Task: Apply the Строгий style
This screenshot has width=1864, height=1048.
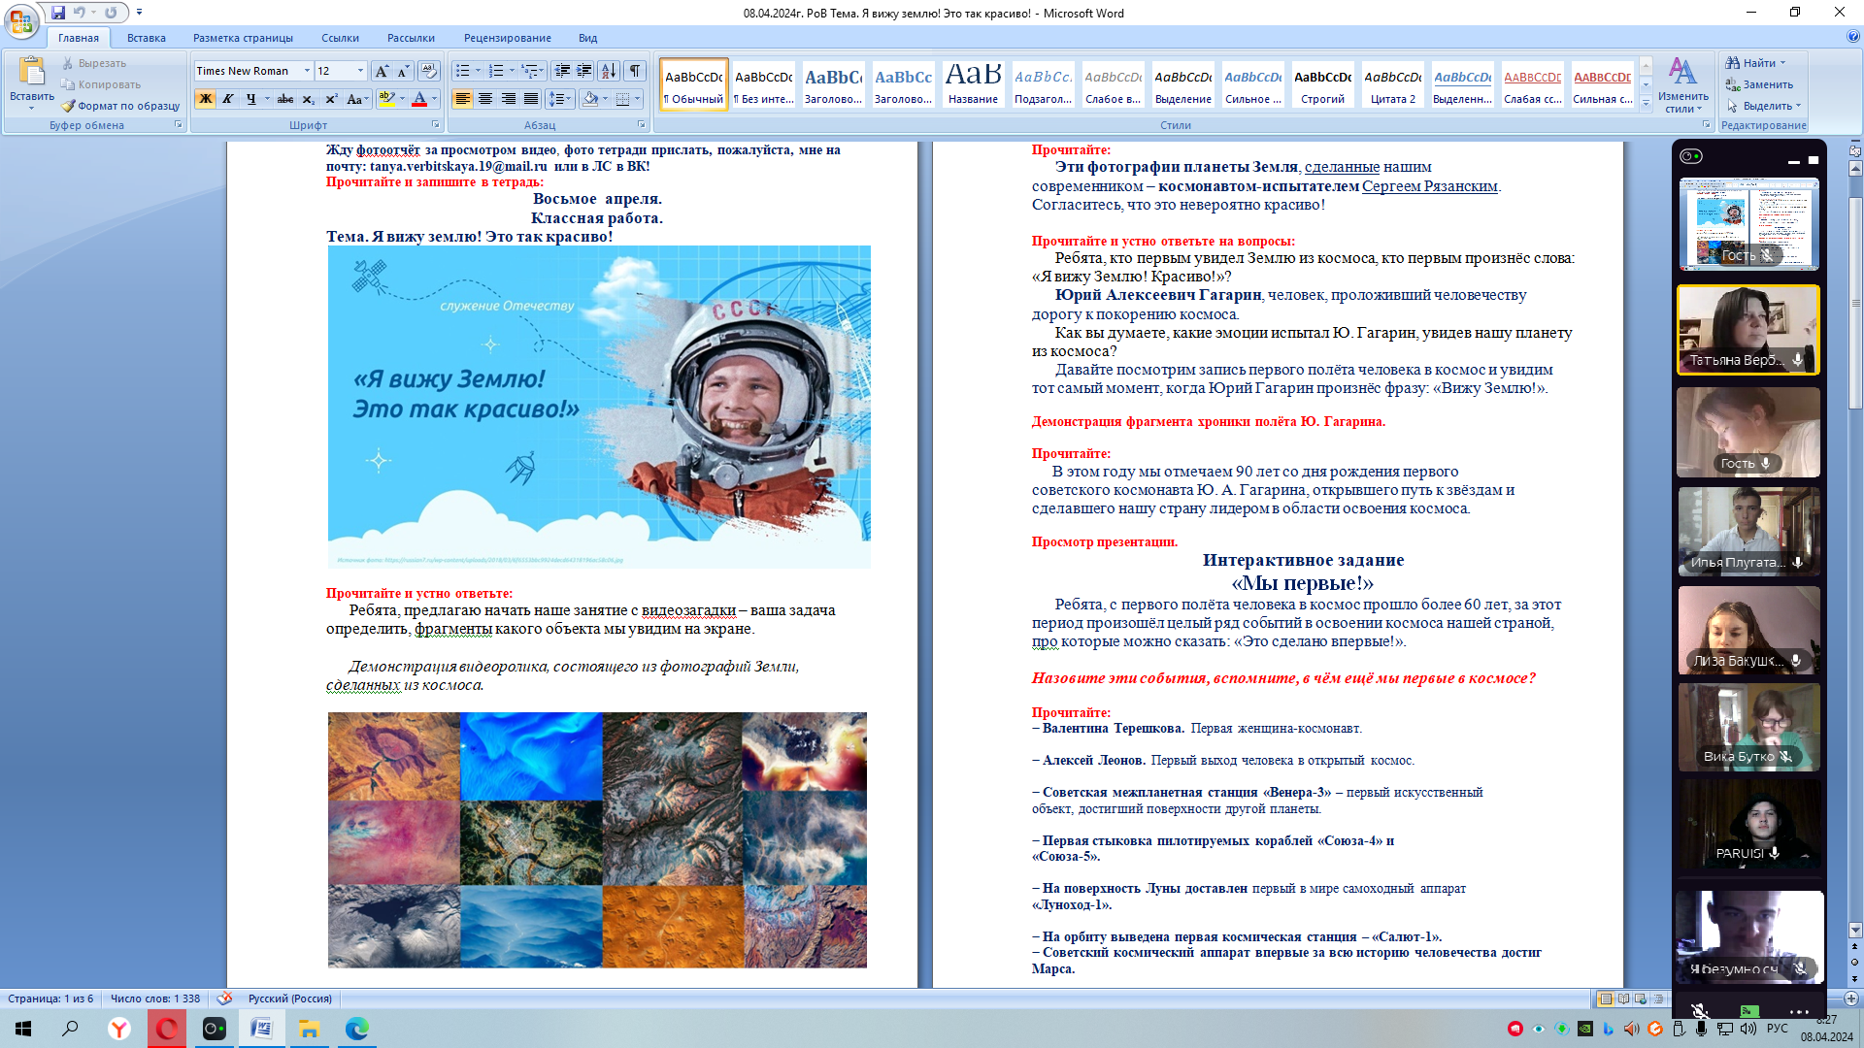Action: pyautogui.click(x=1322, y=84)
